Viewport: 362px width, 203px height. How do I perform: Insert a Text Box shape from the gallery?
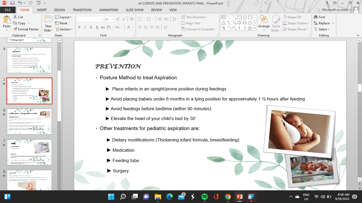point(223,17)
